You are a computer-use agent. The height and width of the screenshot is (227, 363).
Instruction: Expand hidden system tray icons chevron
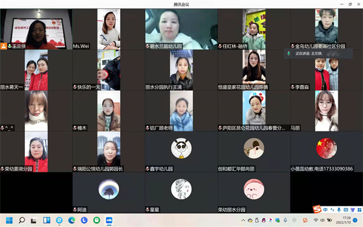click(243, 220)
